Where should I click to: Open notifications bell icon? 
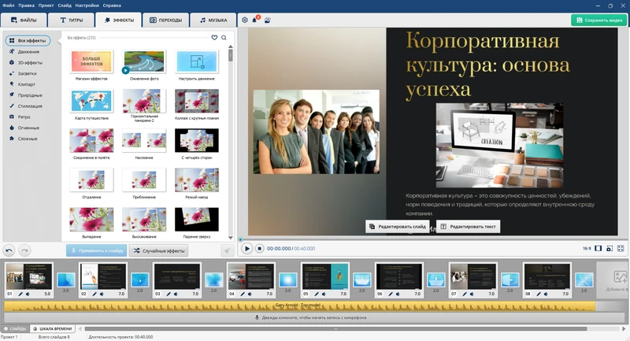[x=254, y=20]
